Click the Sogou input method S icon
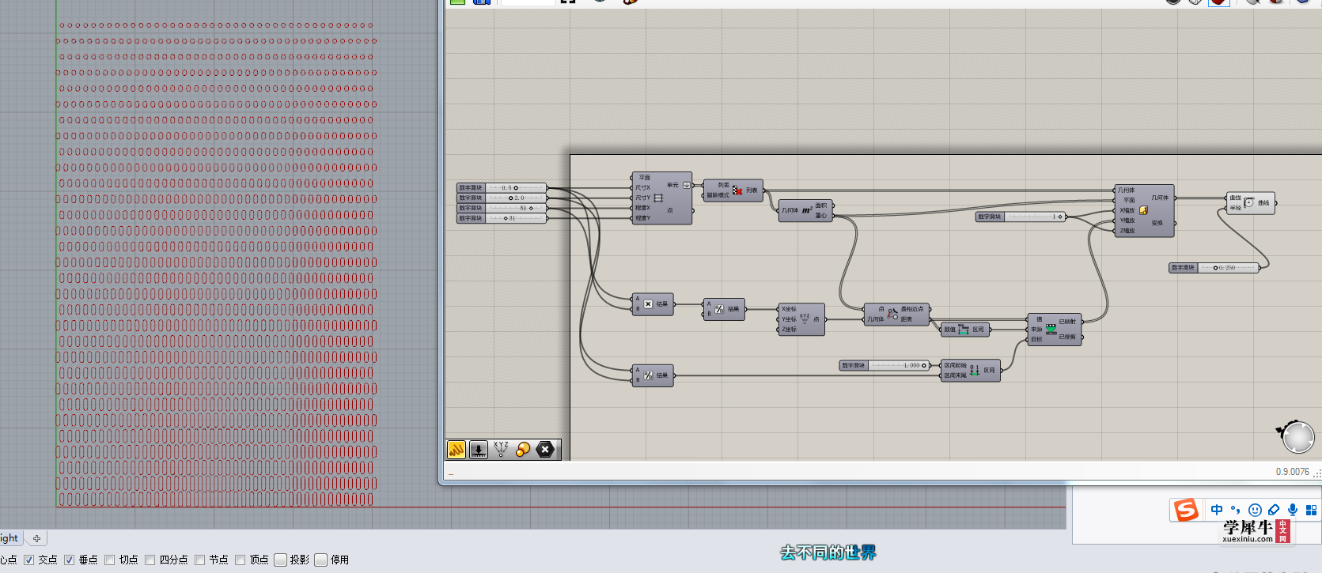1322x573 pixels. [x=1186, y=510]
